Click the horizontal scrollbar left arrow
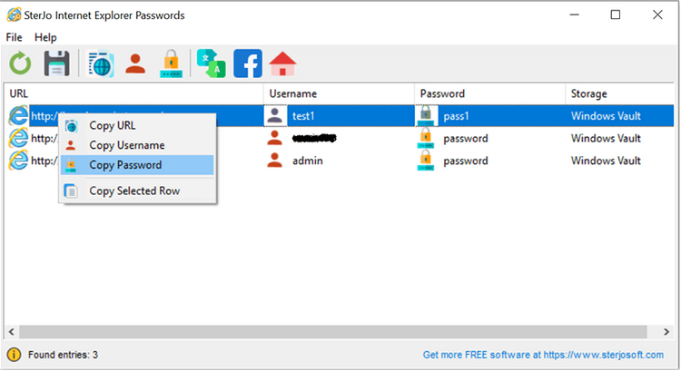681x371 pixels. click(12, 331)
